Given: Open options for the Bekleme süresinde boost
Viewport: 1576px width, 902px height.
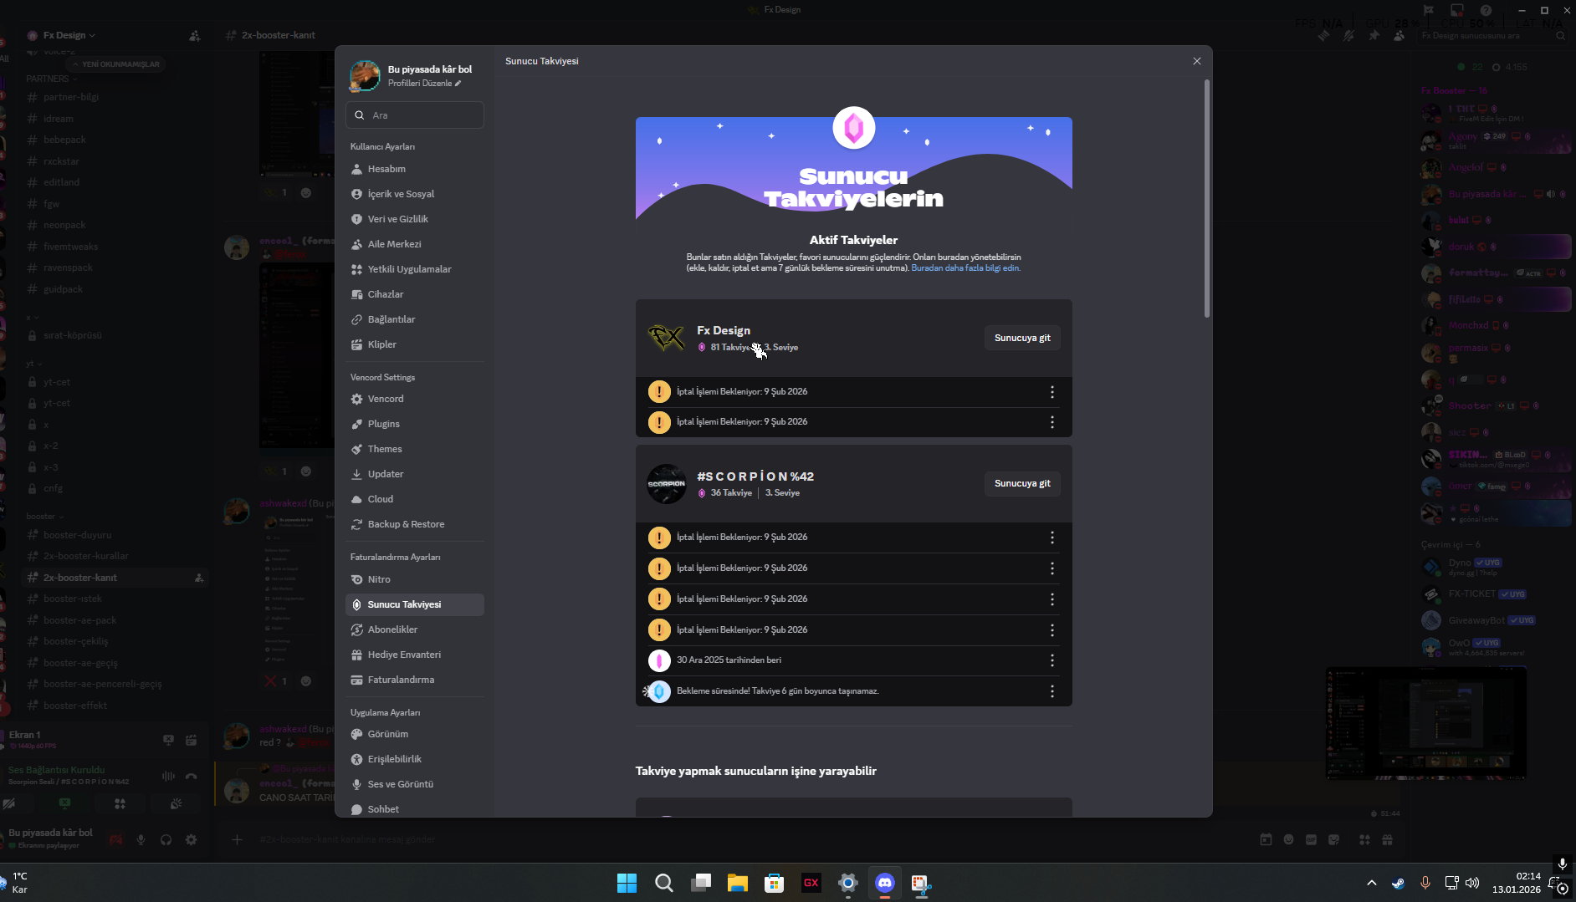Looking at the screenshot, I should [x=1052, y=691].
